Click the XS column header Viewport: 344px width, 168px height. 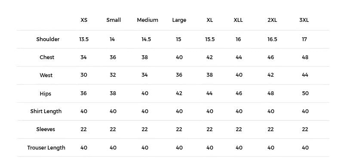(x=84, y=20)
